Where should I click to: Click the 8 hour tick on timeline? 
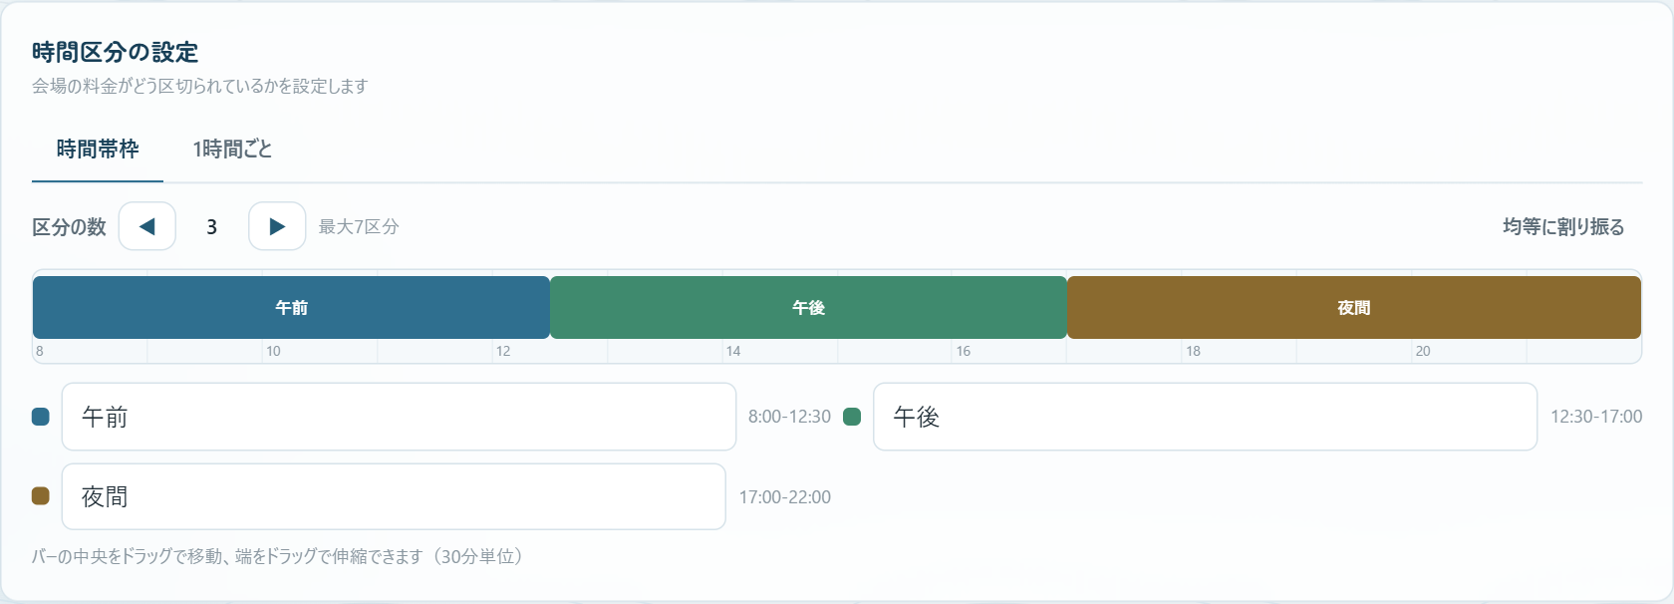pyautogui.click(x=40, y=351)
